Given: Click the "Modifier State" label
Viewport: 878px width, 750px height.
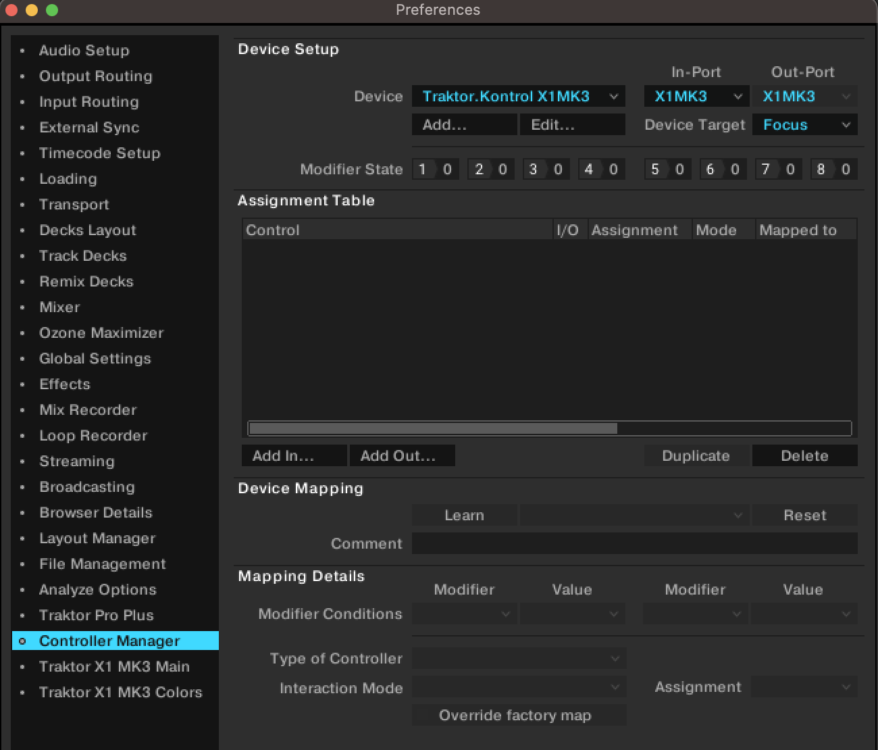Looking at the screenshot, I should coord(351,169).
